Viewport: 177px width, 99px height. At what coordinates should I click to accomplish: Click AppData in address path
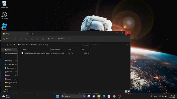coord(34,45)
